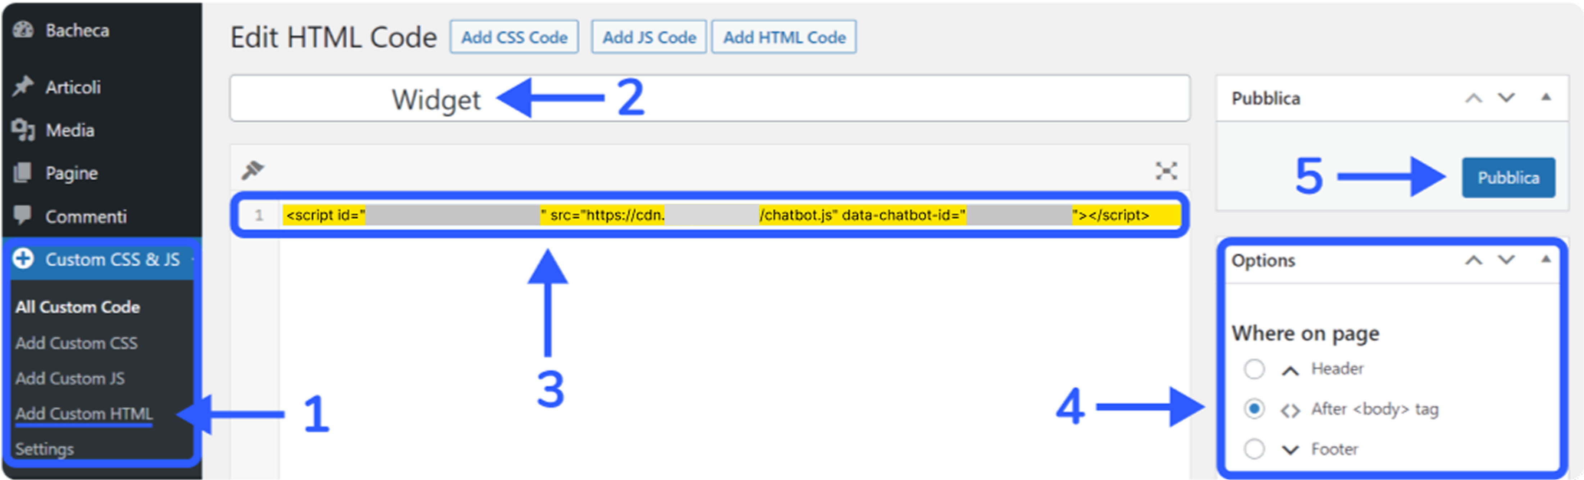This screenshot has width=1584, height=480.
Task: Open Add Custom CSS submenu item
Action: [76, 342]
